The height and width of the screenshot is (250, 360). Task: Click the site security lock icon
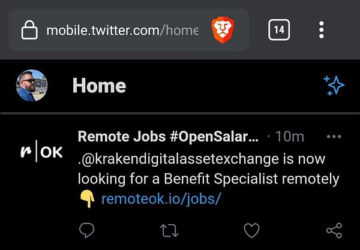(29, 30)
